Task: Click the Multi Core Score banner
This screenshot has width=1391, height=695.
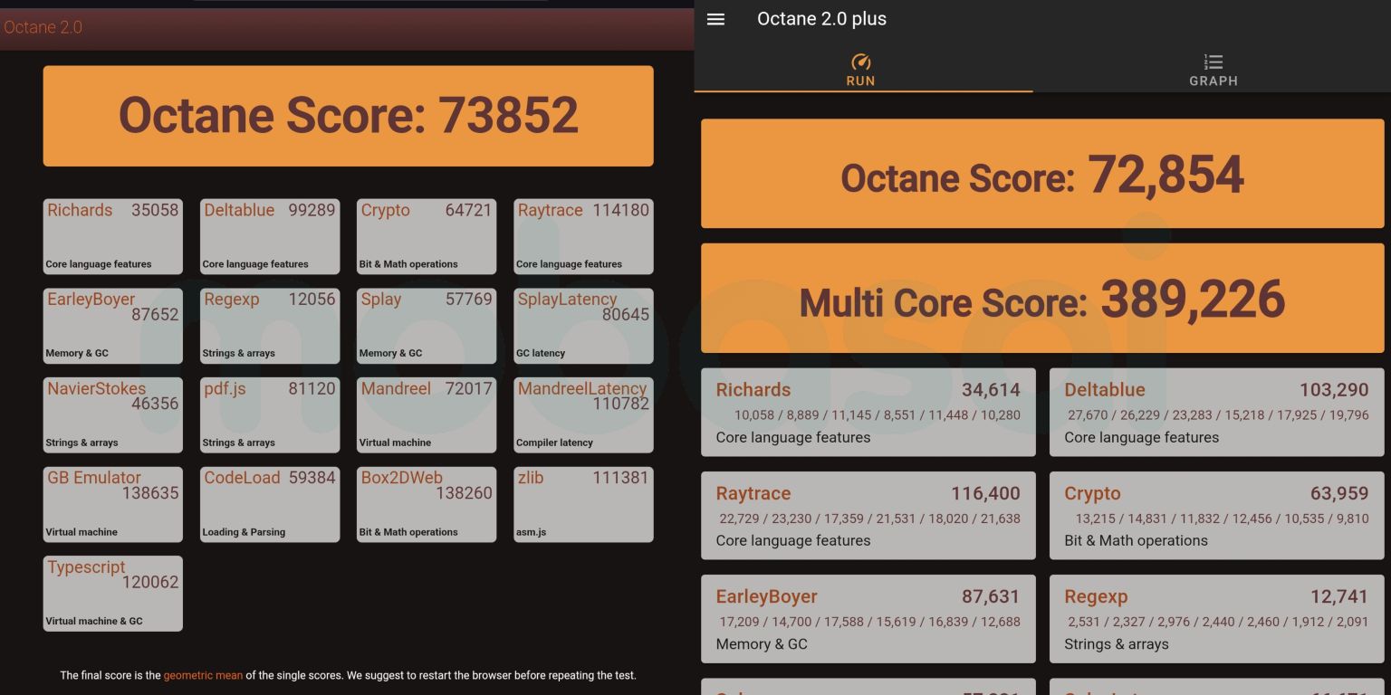Action: click(x=1041, y=299)
